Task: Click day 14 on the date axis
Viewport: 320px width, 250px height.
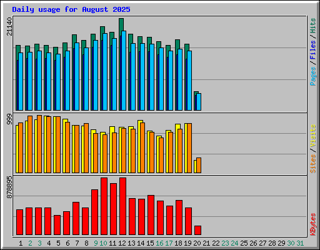Action: pyautogui.click(x=141, y=243)
